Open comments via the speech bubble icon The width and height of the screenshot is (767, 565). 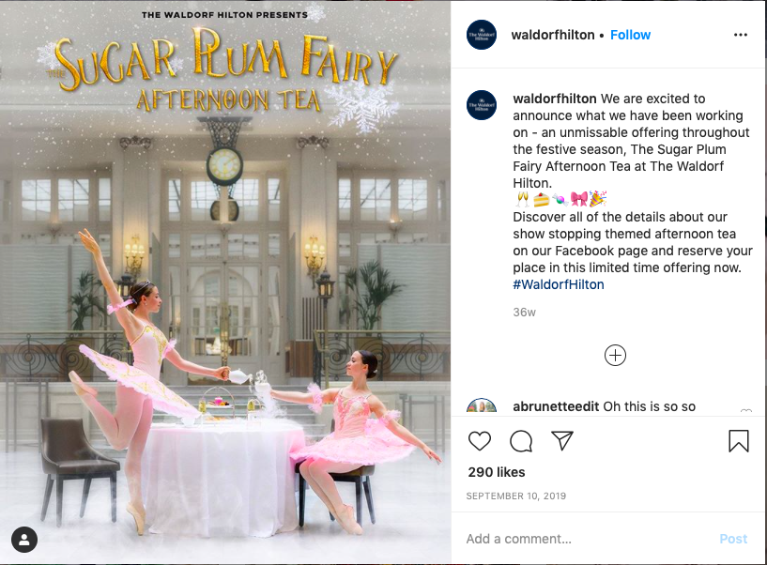(x=521, y=441)
